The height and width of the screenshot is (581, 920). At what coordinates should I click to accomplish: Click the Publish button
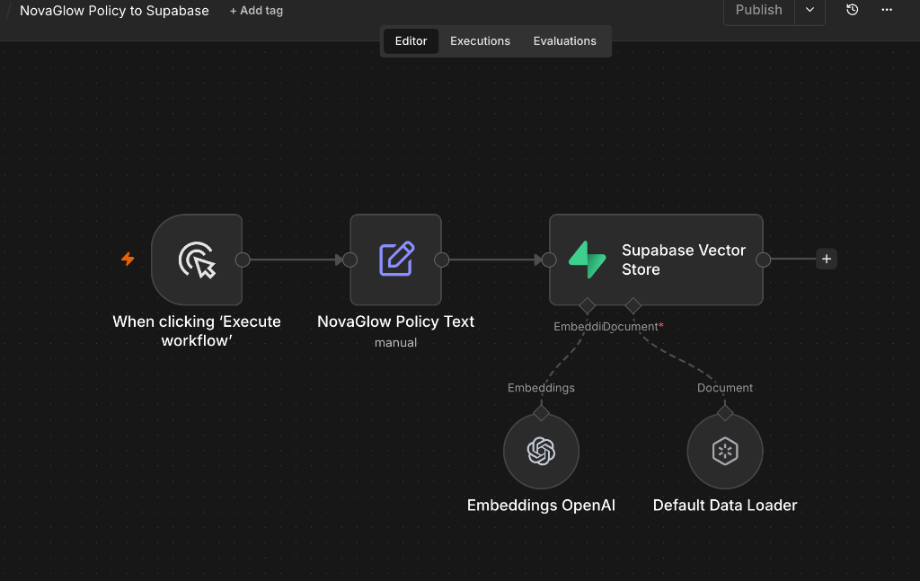tap(758, 10)
